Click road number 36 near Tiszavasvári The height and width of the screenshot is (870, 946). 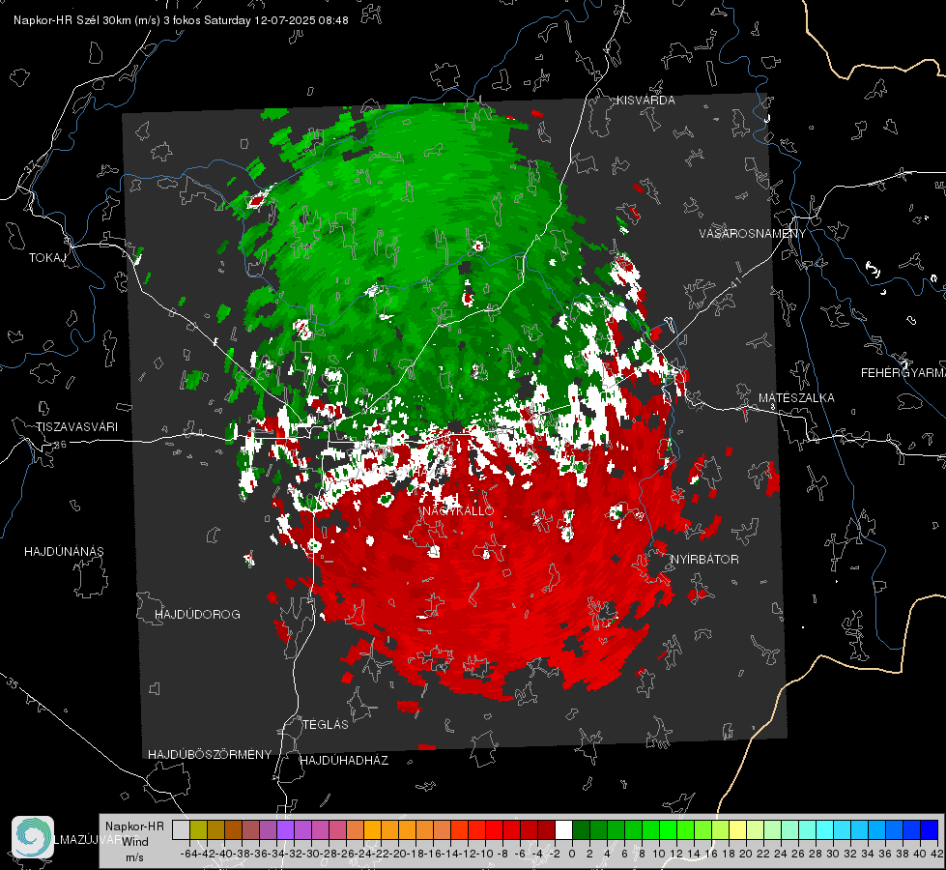(x=60, y=445)
